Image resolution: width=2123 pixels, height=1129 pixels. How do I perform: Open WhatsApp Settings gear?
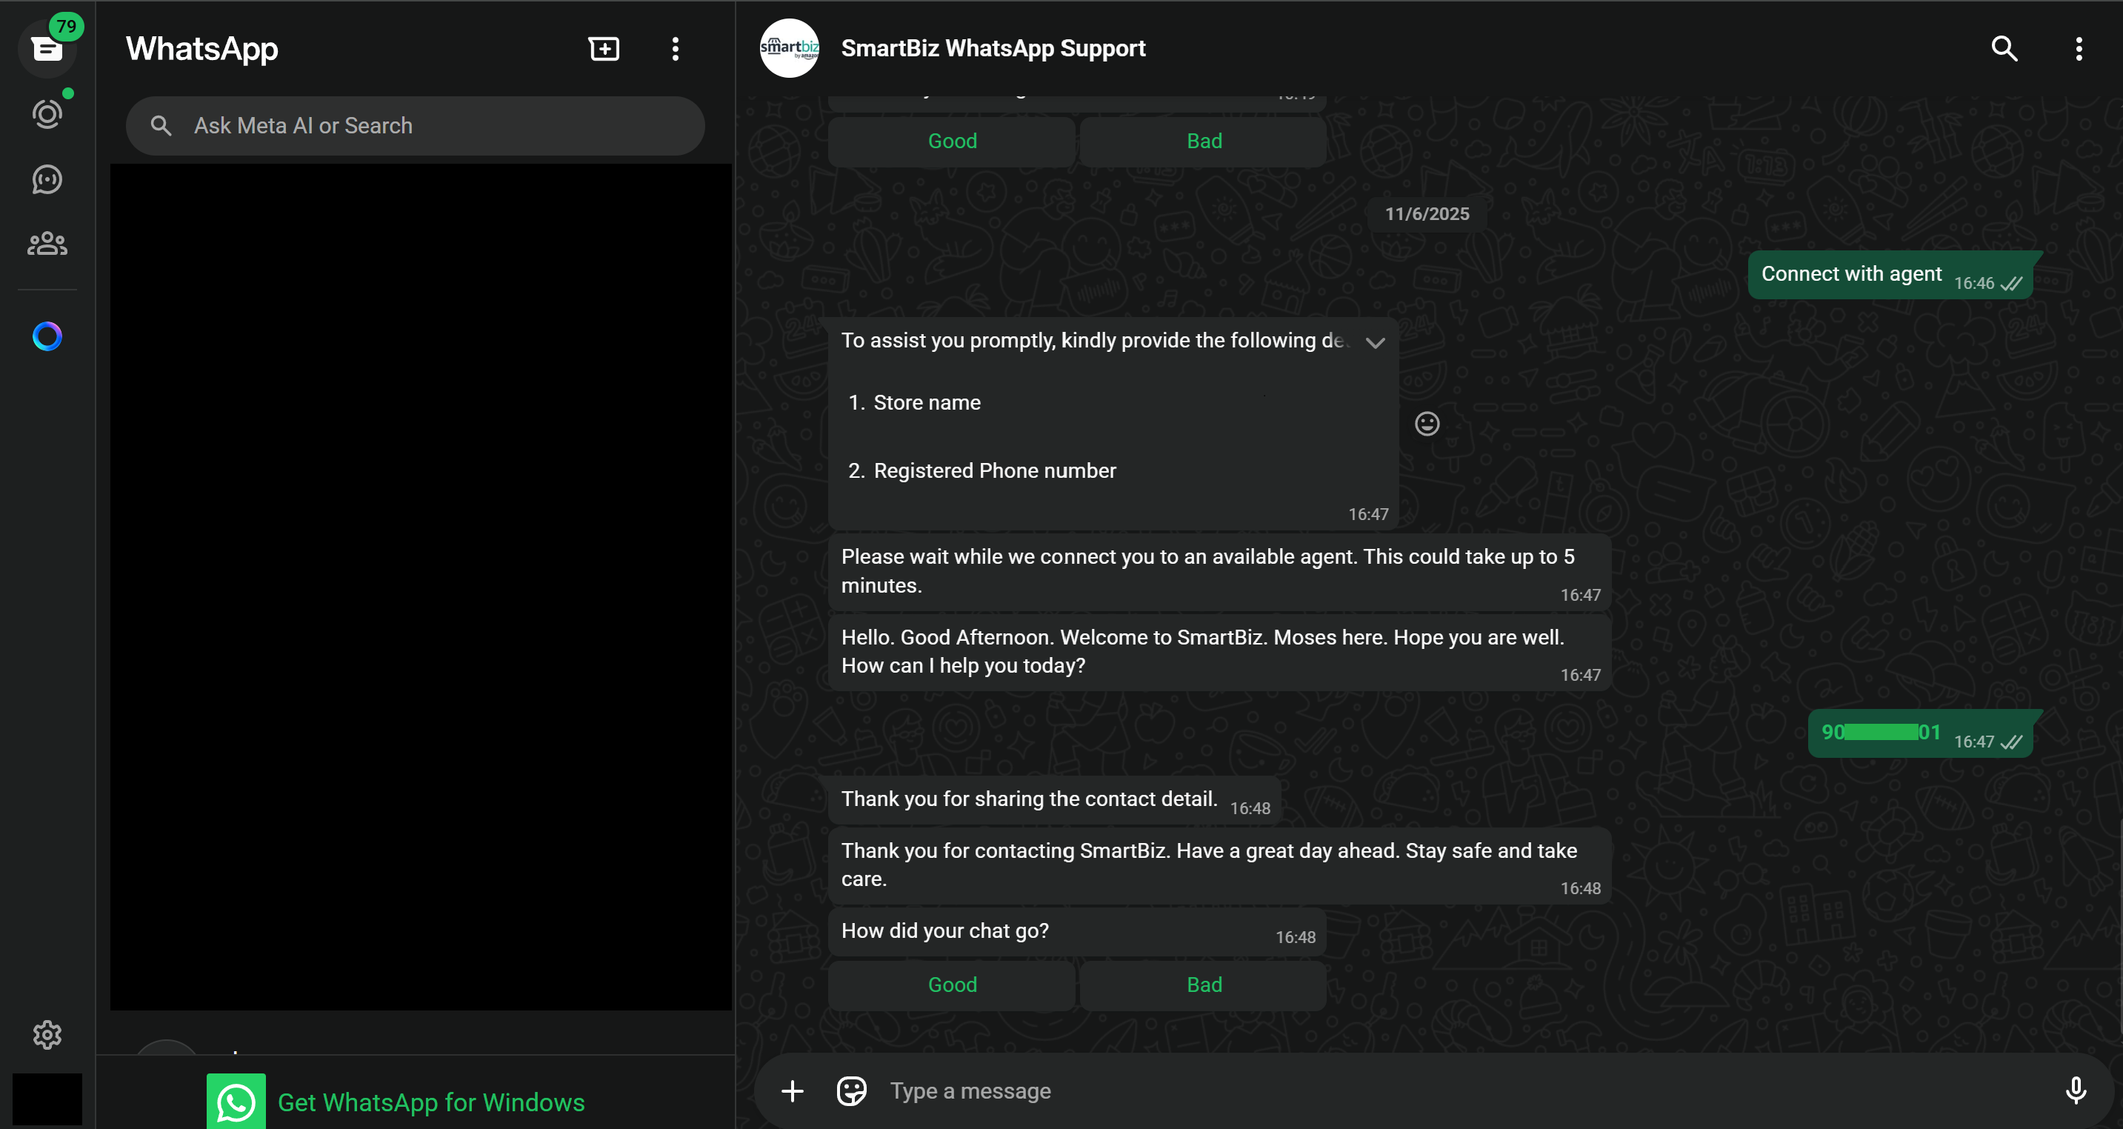pos(47,1034)
